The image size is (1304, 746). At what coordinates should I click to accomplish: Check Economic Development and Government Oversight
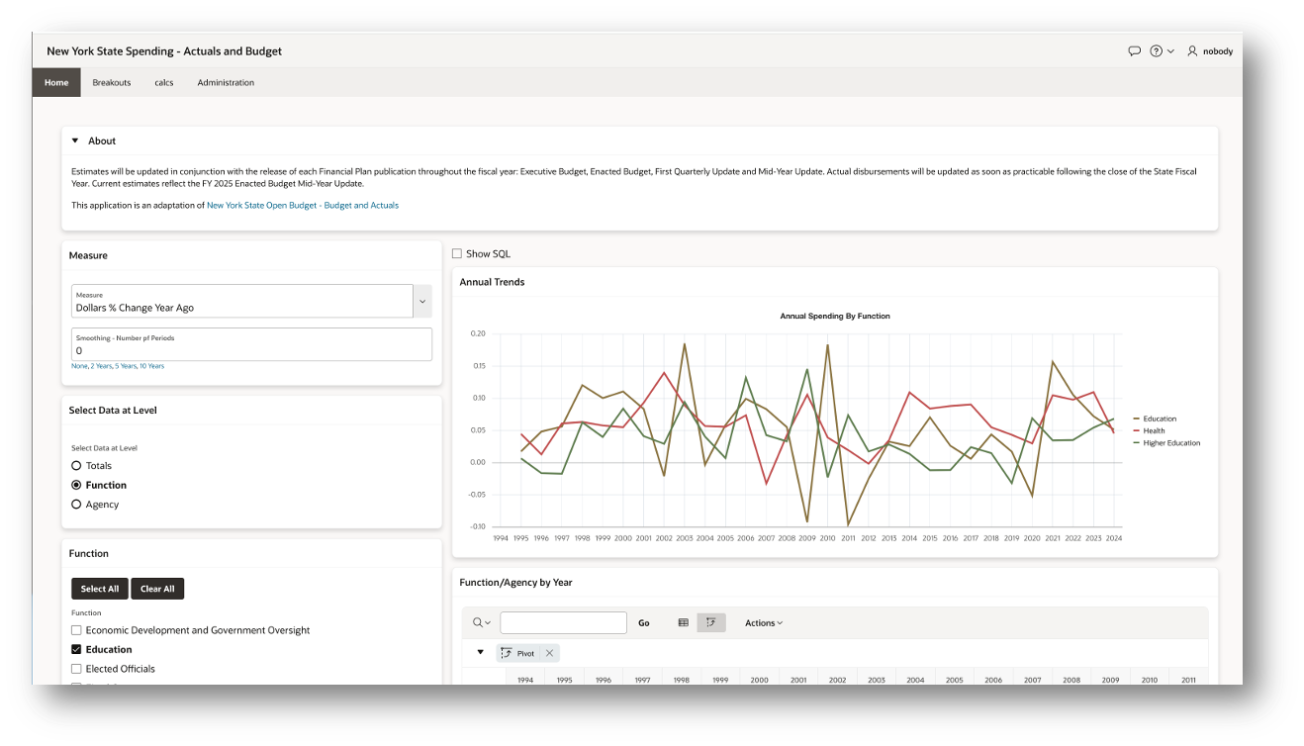tap(76, 630)
